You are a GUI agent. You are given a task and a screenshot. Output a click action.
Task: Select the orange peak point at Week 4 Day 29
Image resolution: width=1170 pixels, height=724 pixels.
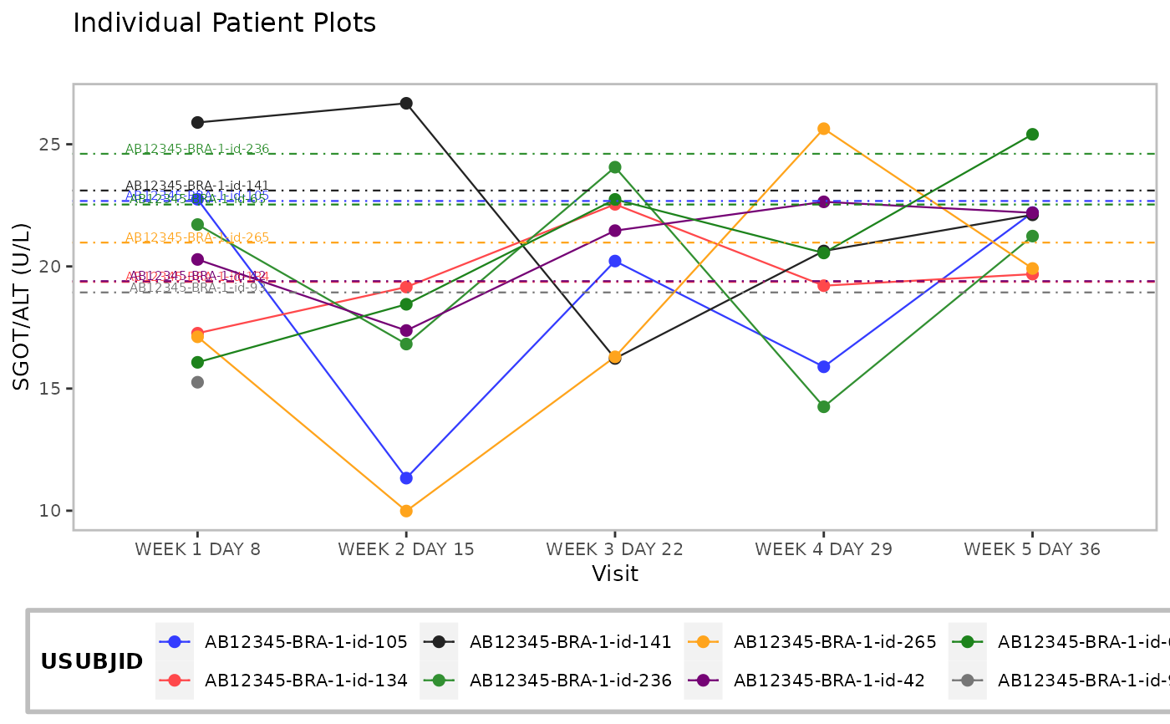pyautogui.click(x=824, y=129)
